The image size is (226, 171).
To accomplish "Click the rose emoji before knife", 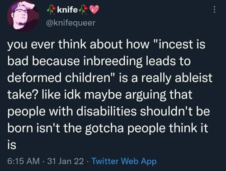I will (x=52, y=10).
